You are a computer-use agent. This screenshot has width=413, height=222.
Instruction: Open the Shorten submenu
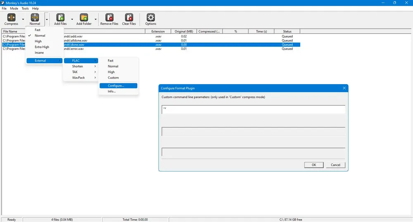pyautogui.click(x=81, y=66)
